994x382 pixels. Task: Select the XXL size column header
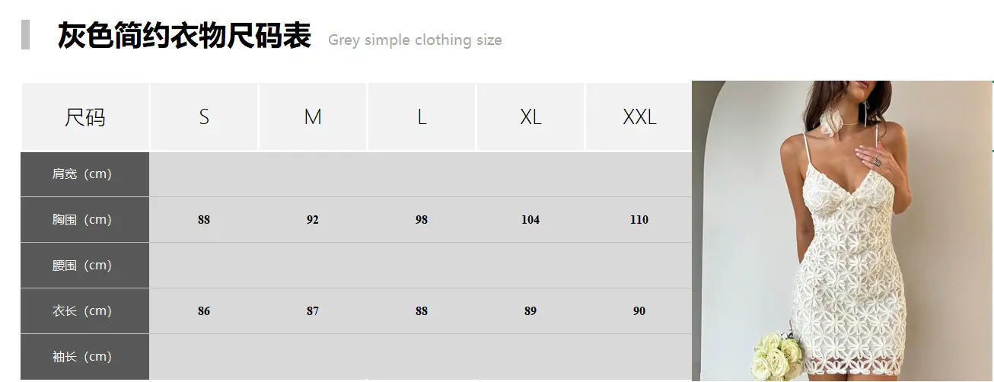[x=639, y=116]
